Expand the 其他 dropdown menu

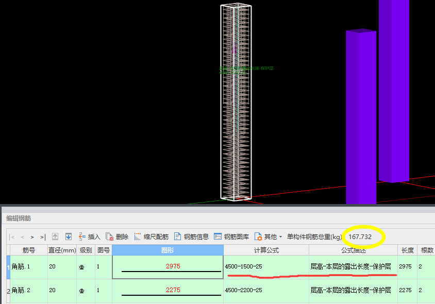coord(269,237)
